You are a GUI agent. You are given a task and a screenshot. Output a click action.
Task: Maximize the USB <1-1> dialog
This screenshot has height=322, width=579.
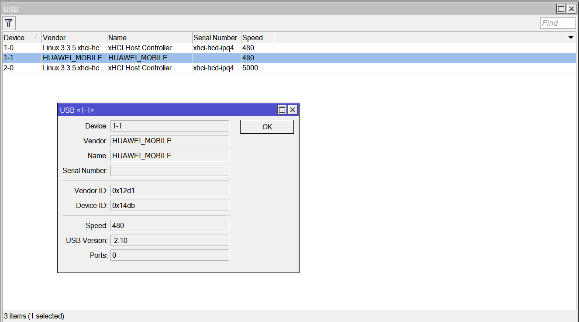282,110
